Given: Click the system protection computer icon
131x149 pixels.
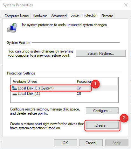Looking at the screenshot, I should (12, 28).
